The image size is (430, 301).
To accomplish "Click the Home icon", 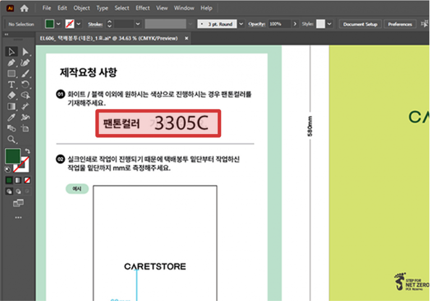I will pyautogui.click(x=24, y=8).
